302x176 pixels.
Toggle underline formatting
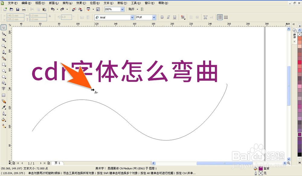[174, 17]
